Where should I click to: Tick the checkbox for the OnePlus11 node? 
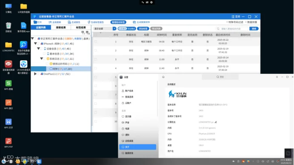click(x=38, y=74)
